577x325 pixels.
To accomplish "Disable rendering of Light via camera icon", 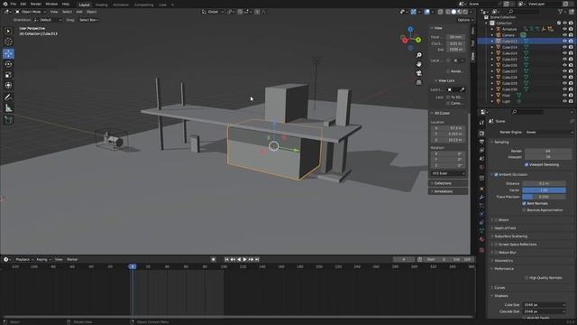I will [x=571, y=101].
